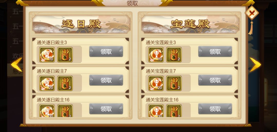Select the 宝莲殿 banner header
The height and width of the screenshot is (132, 277).
coord(190,24)
